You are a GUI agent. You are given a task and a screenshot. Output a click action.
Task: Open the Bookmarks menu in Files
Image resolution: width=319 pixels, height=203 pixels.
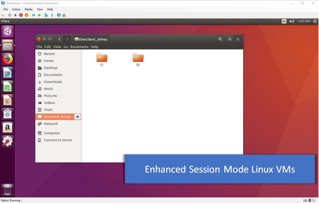[79, 47]
